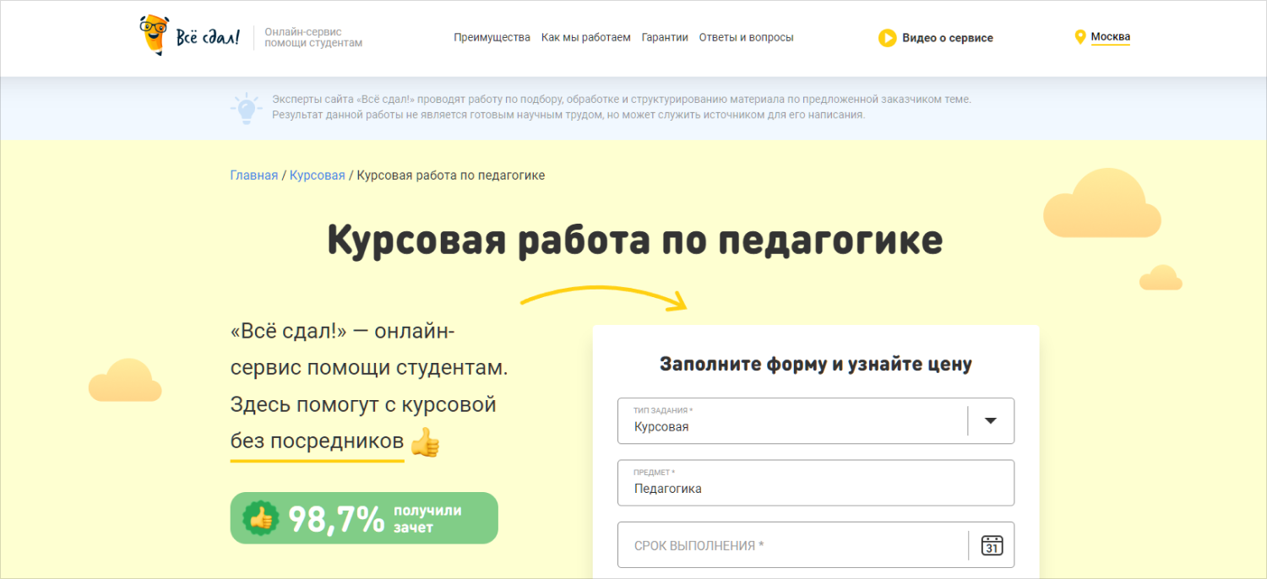This screenshot has width=1267, height=579.
Task: Follow the Курсовая breadcrumb link
Action: point(317,176)
